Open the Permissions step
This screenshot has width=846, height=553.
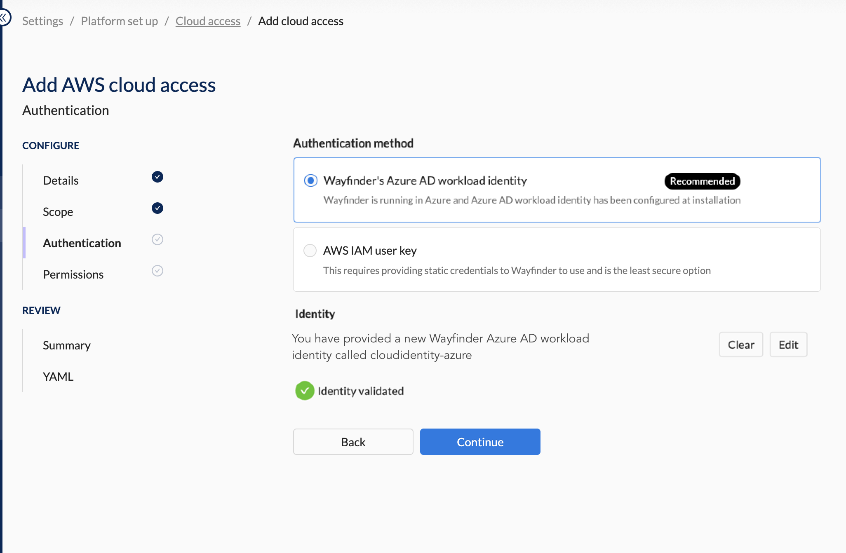pos(73,274)
